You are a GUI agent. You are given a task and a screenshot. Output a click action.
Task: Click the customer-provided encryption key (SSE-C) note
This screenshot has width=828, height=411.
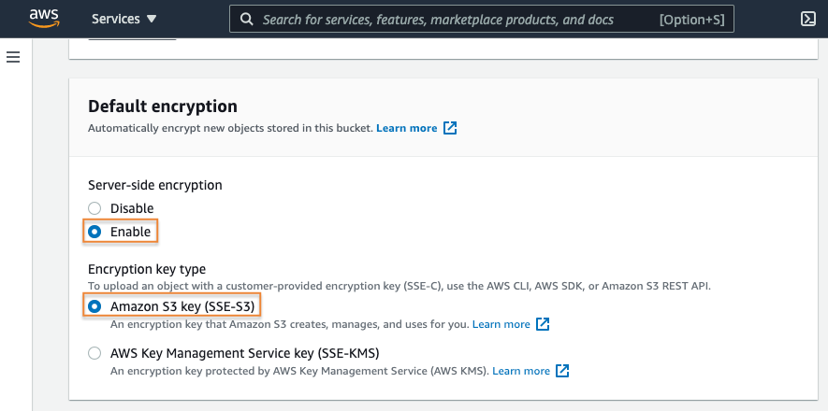click(399, 287)
